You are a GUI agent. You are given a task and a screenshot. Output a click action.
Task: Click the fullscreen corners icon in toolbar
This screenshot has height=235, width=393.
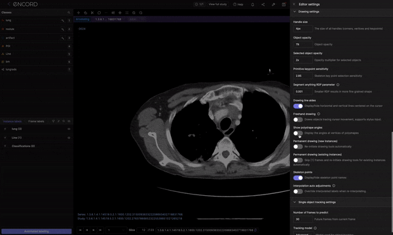pyautogui.click(x=127, y=13)
